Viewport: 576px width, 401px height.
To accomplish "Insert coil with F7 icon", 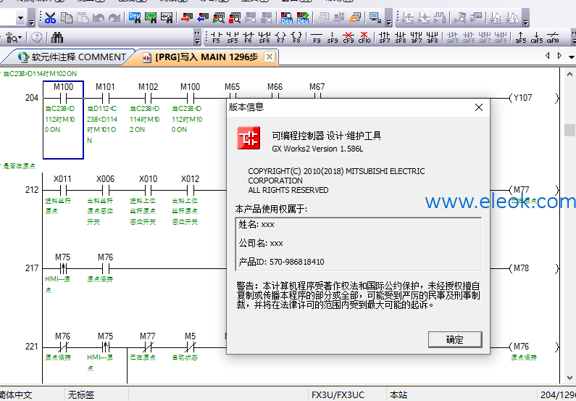I will [280, 37].
